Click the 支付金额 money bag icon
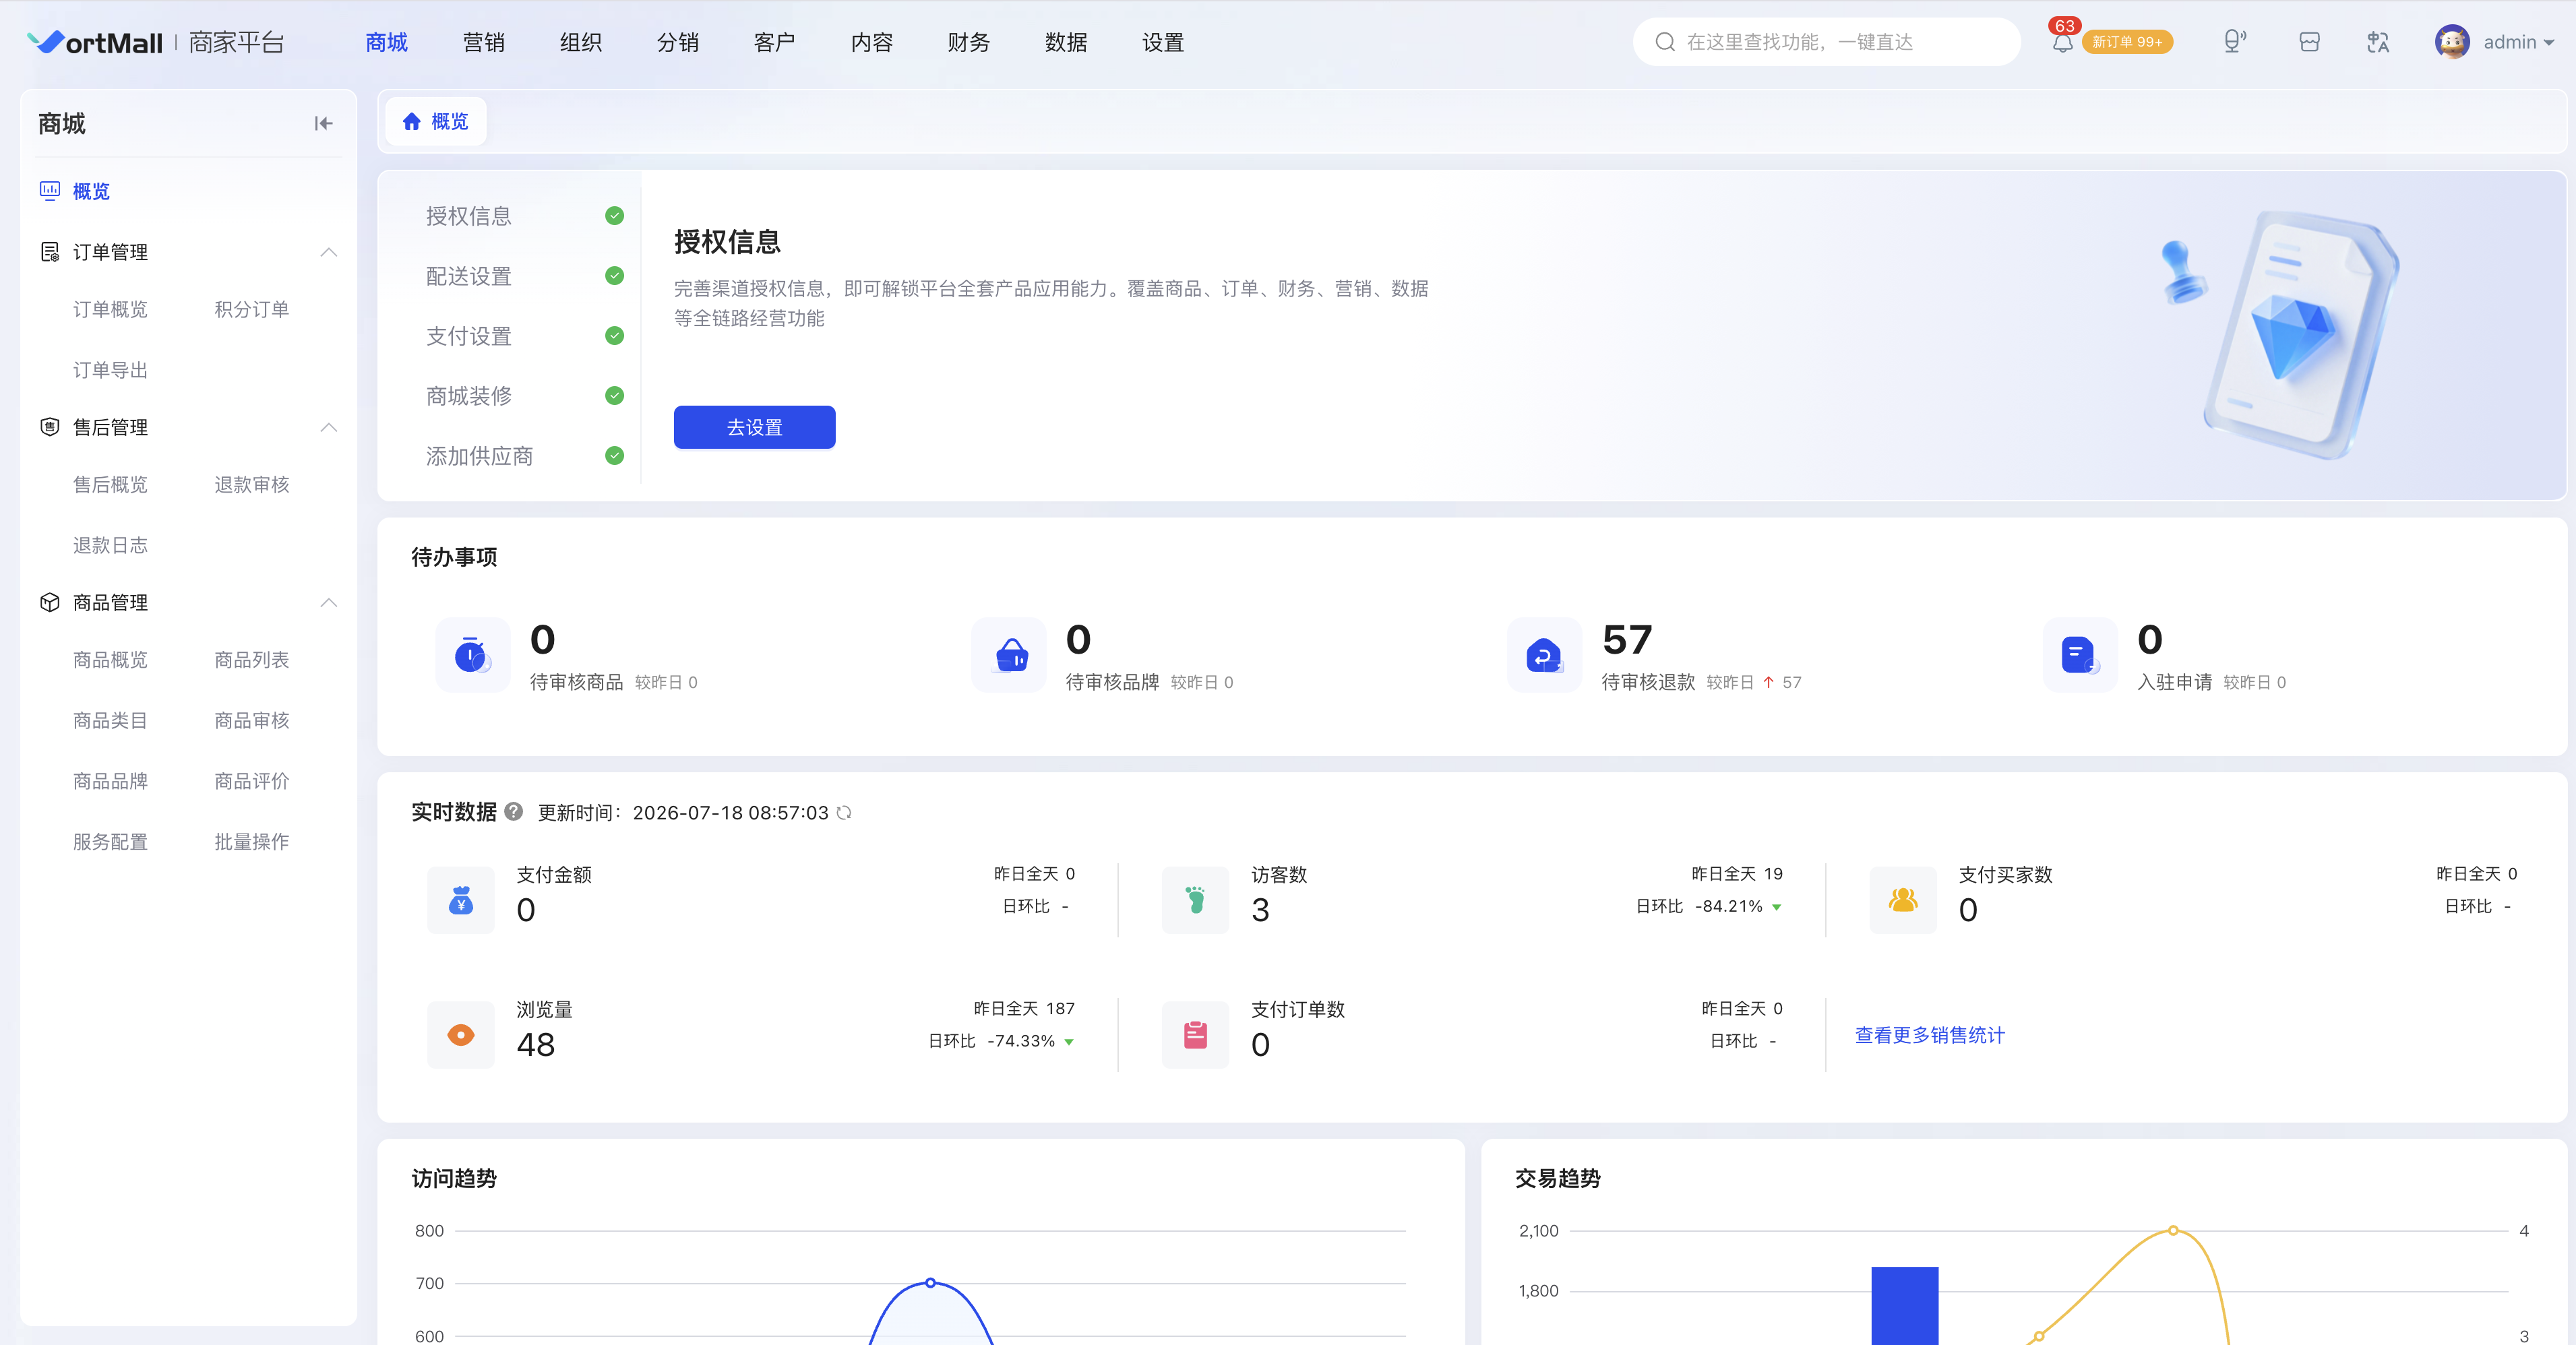The image size is (2576, 1345). 461,900
